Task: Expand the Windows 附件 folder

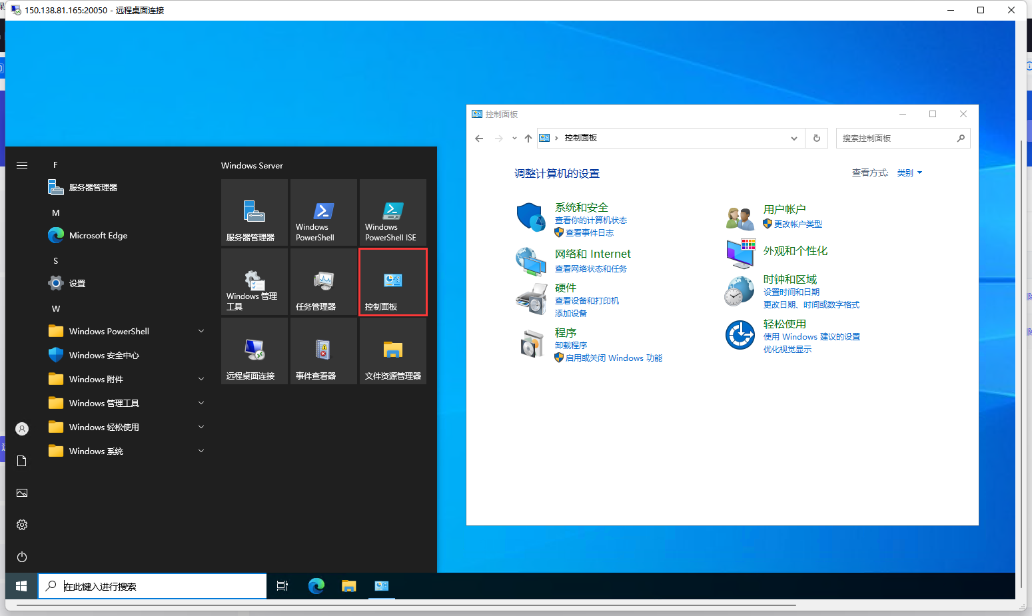Action: (127, 379)
